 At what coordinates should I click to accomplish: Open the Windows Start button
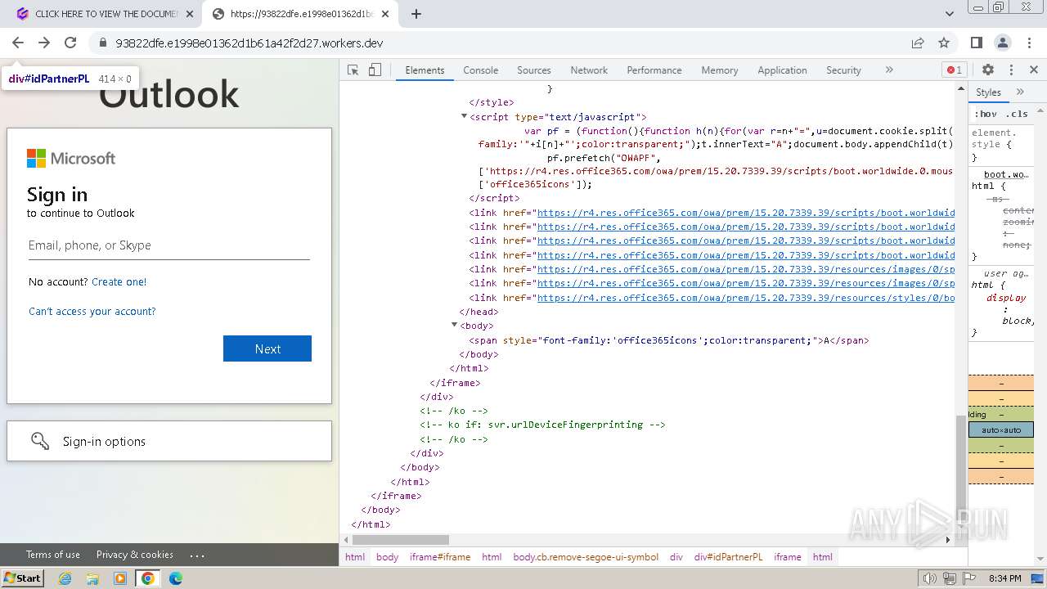[x=23, y=578]
